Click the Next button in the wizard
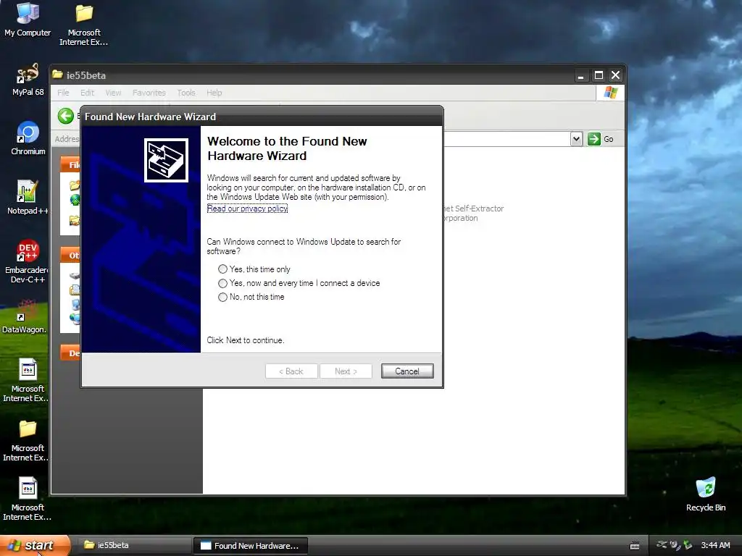This screenshot has width=742, height=556. [x=346, y=371]
